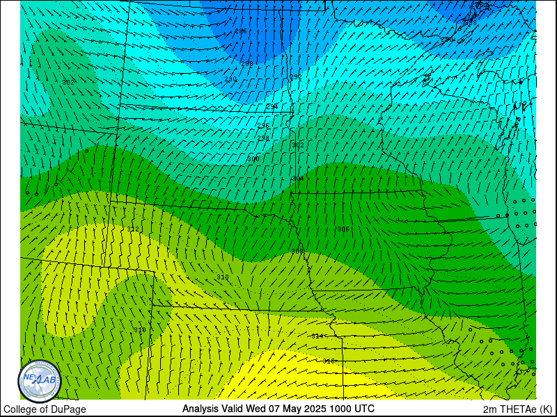Click the 286 contour label
Image resolution: width=557 pixels, height=417 pixels.
tap(240, 31)
